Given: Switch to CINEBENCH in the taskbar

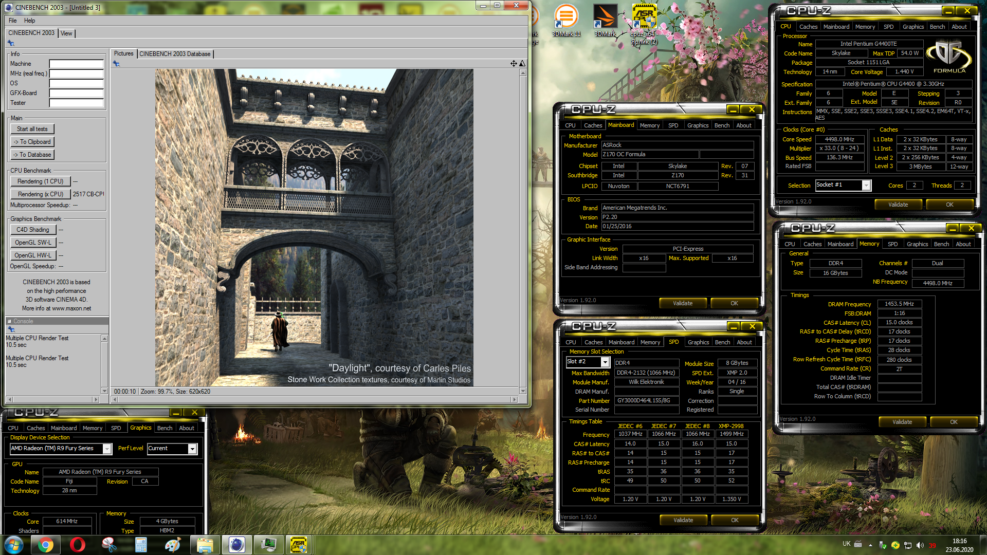Looking at the screenshot, I should click(237, 545).
